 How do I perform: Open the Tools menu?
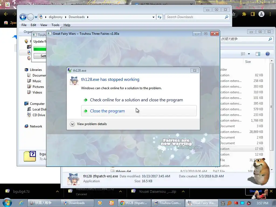(x=55, y=25)
